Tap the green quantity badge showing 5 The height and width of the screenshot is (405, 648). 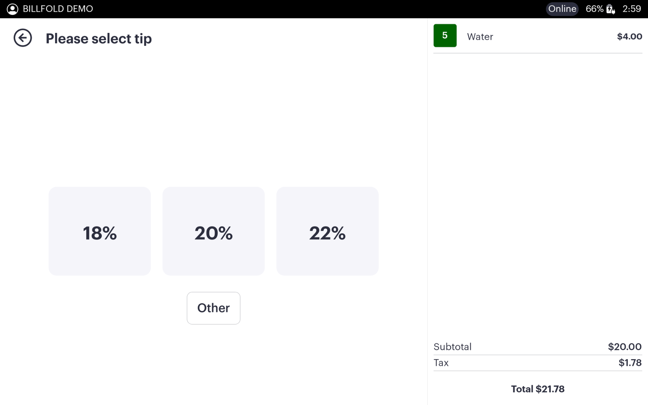(x=445, y=35)
